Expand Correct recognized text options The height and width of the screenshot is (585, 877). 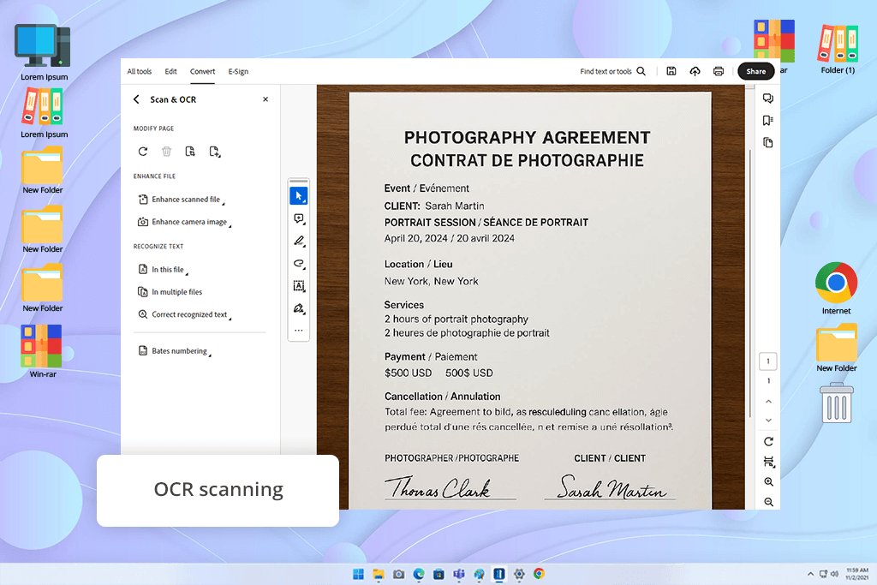pos(188,314)
